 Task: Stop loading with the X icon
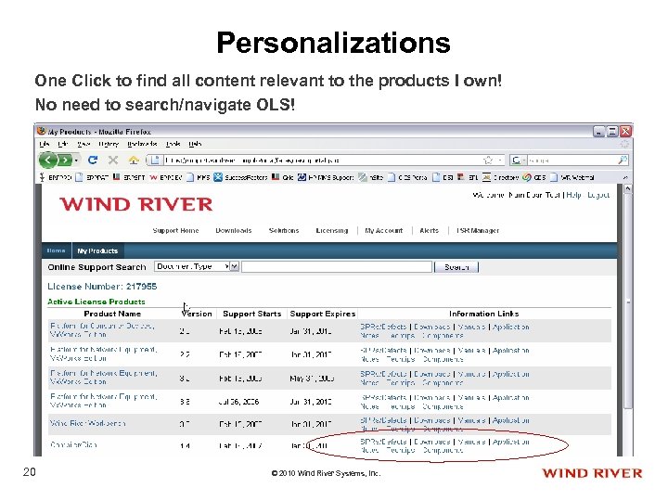[x=113, y=161]
